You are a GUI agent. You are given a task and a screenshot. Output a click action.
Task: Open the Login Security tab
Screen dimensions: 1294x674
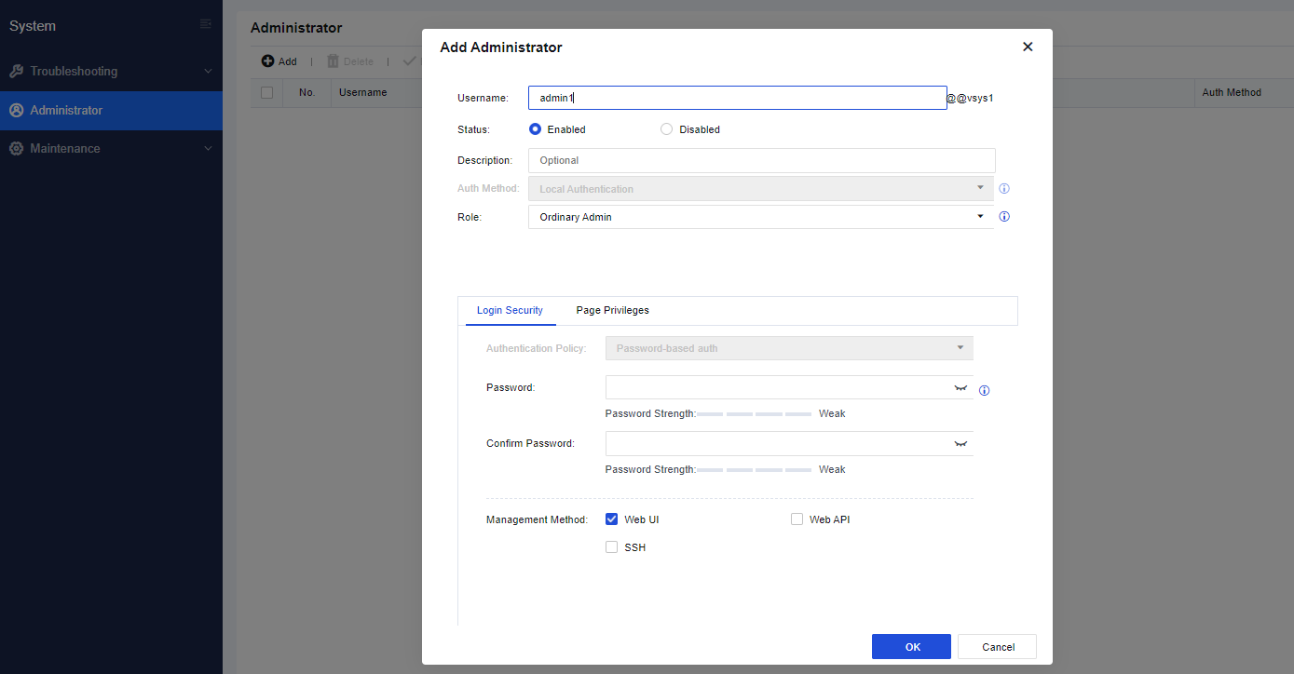point(510,310)
